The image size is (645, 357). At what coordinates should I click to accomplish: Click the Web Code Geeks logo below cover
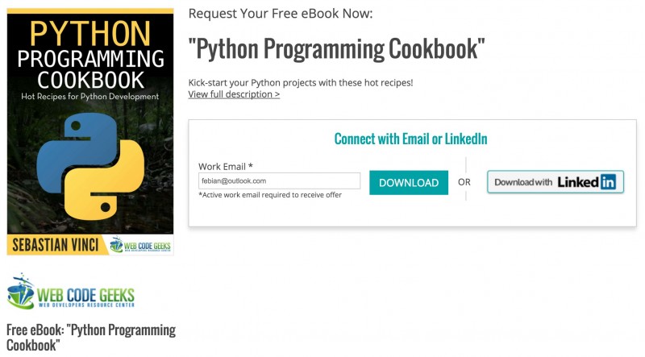click(x=71, y=291)
